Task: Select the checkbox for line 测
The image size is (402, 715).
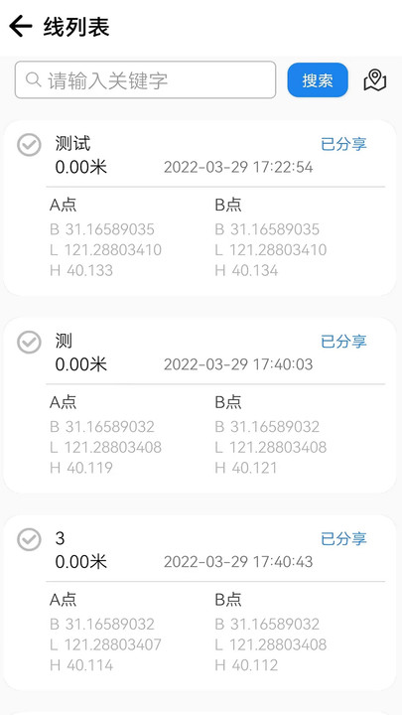Action: [x=29, y=342]
